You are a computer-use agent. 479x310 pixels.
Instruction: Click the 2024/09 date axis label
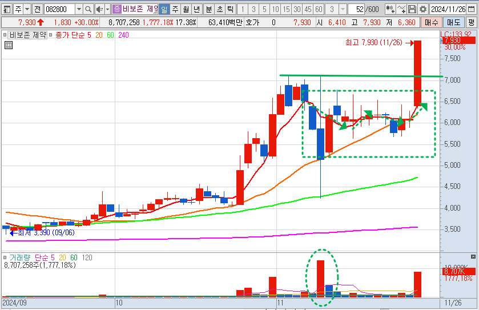(x=15, y=303)
